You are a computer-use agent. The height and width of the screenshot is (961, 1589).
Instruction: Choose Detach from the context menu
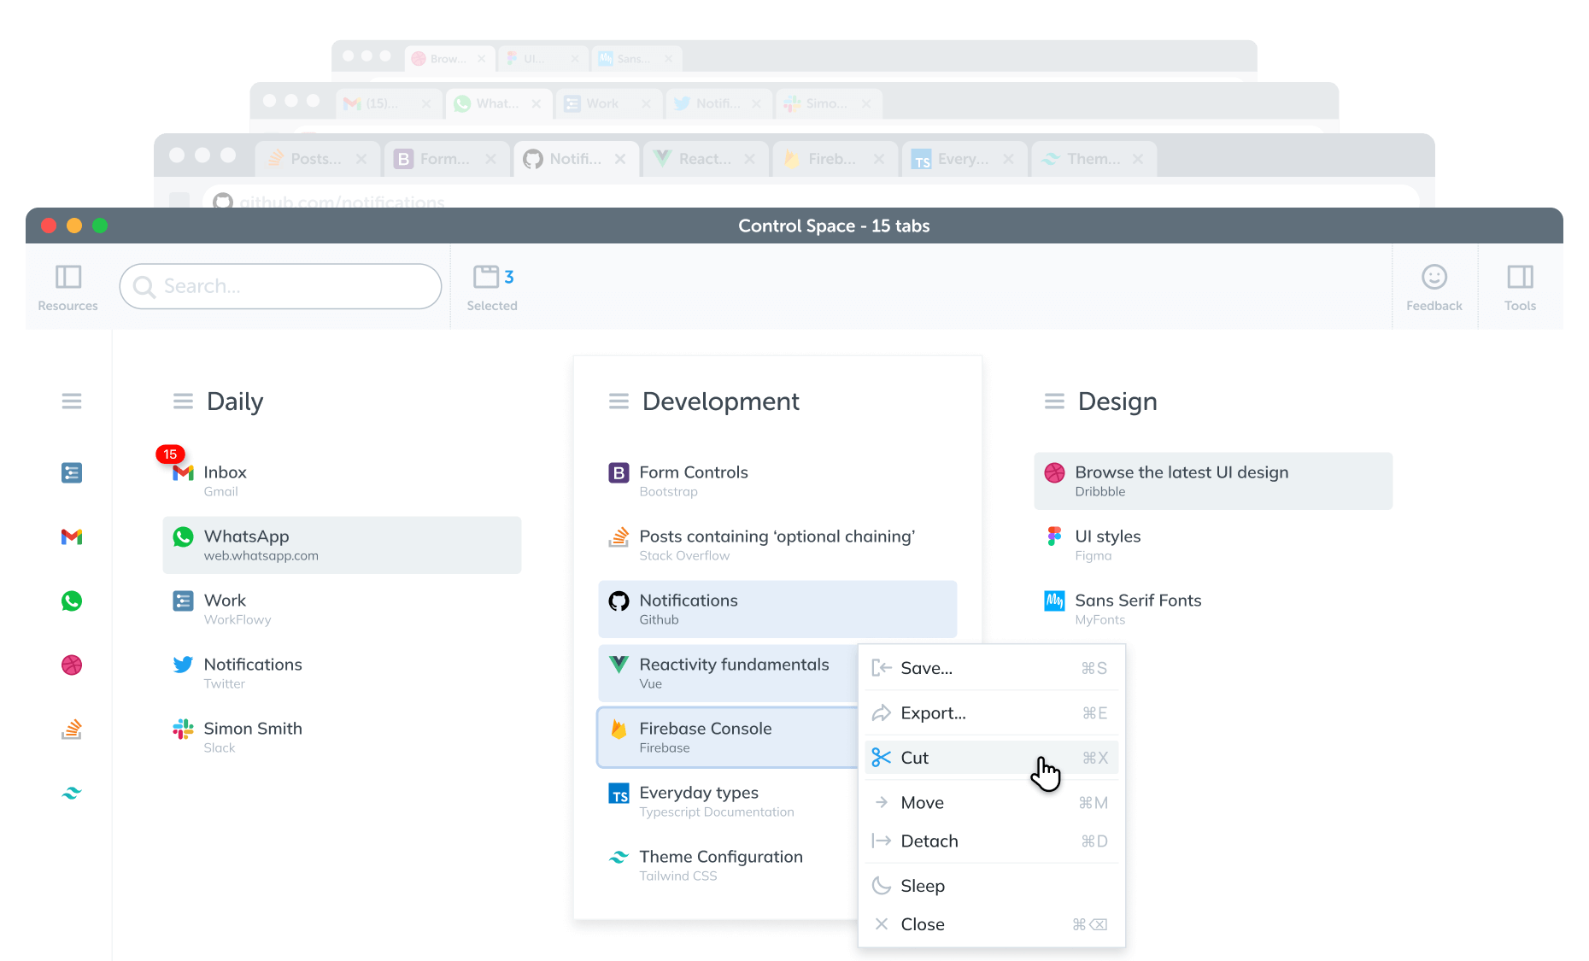tap(991, 841)
